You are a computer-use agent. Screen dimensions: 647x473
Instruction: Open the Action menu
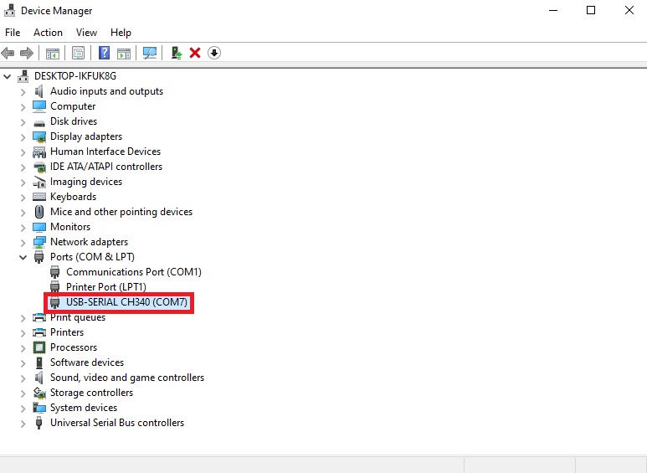tap(48, 33)
